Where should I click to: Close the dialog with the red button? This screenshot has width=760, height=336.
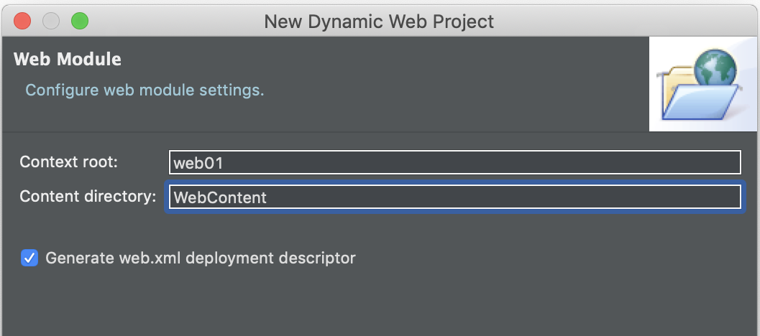[22, 21]
